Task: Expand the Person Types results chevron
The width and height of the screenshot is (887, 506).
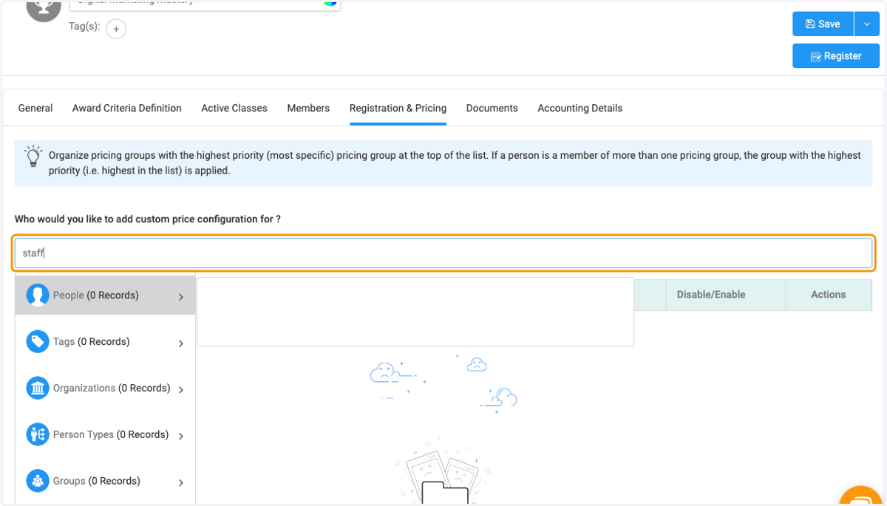Action: point(181,437)
